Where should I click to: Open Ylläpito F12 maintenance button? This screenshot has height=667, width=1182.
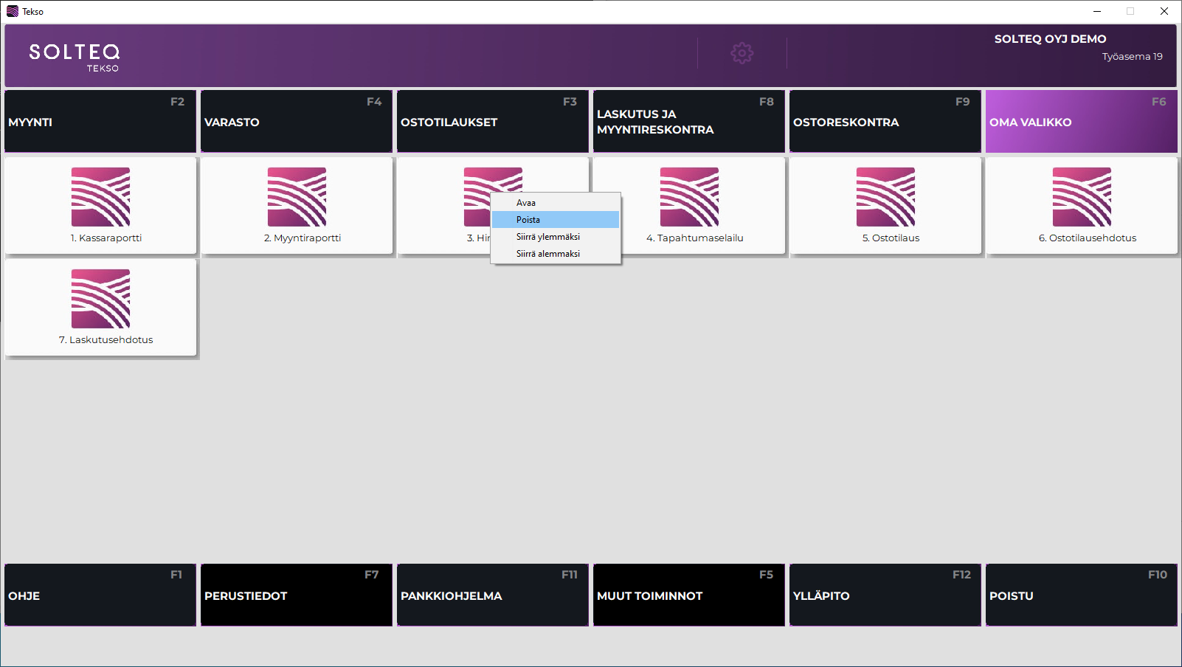(x=885, y=595)
